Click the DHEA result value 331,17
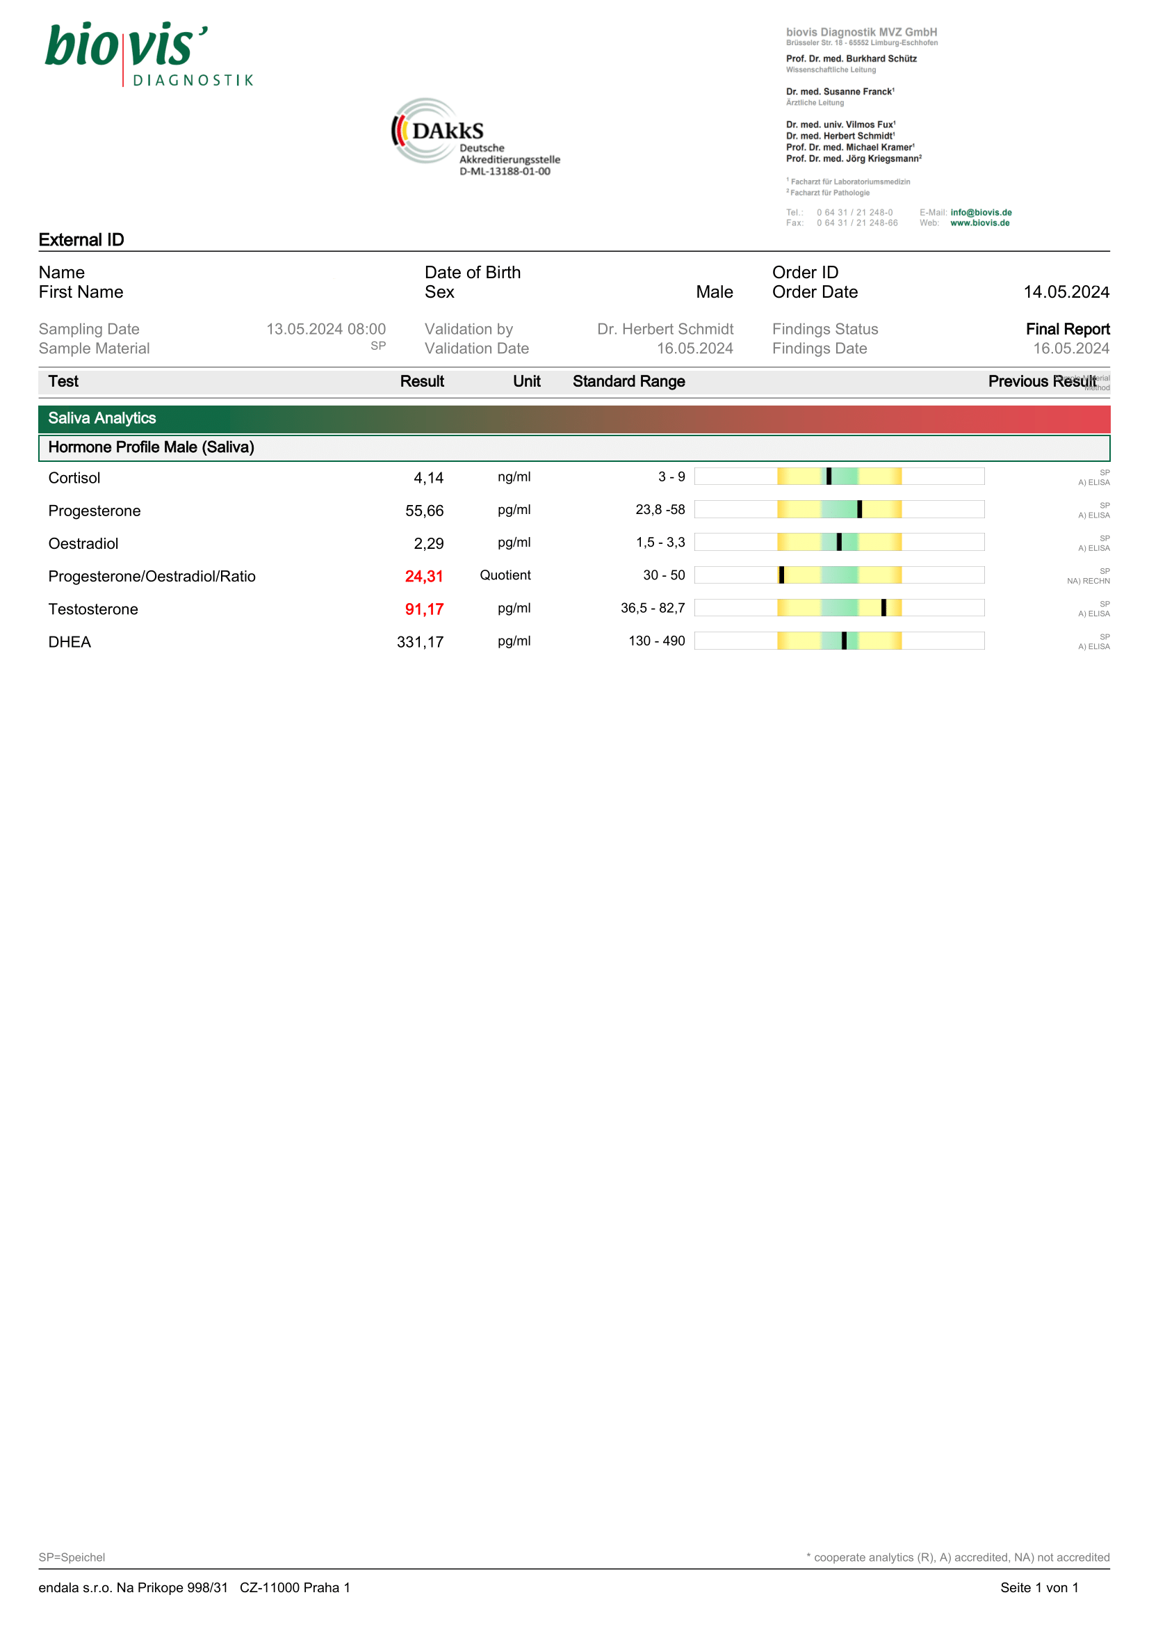The height and width of the screenshot is (1627, 1149). coord(420,642)
